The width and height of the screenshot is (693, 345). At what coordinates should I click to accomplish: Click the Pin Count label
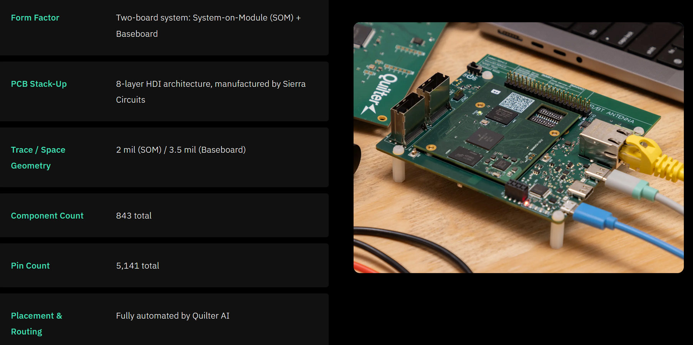coord(30,265)
